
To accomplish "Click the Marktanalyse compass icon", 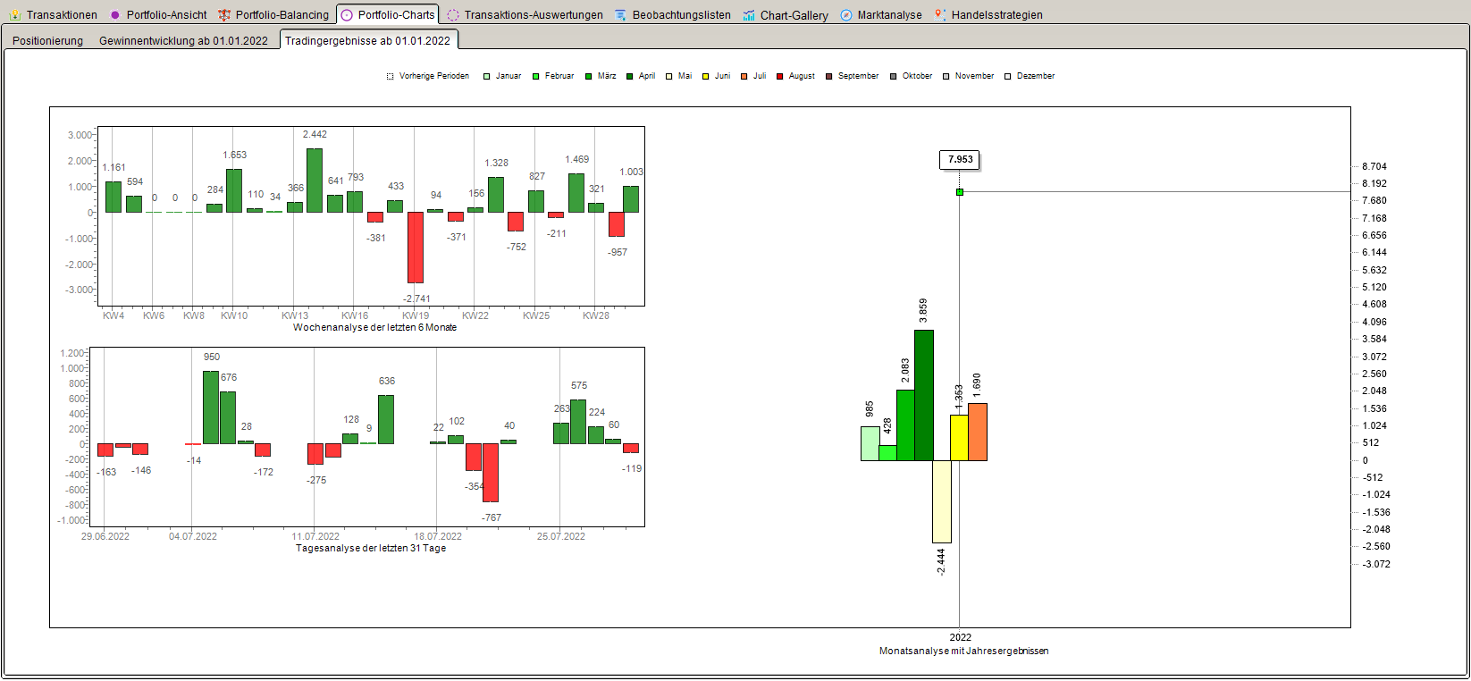I will pyautogui.click(x=846, y=15).
